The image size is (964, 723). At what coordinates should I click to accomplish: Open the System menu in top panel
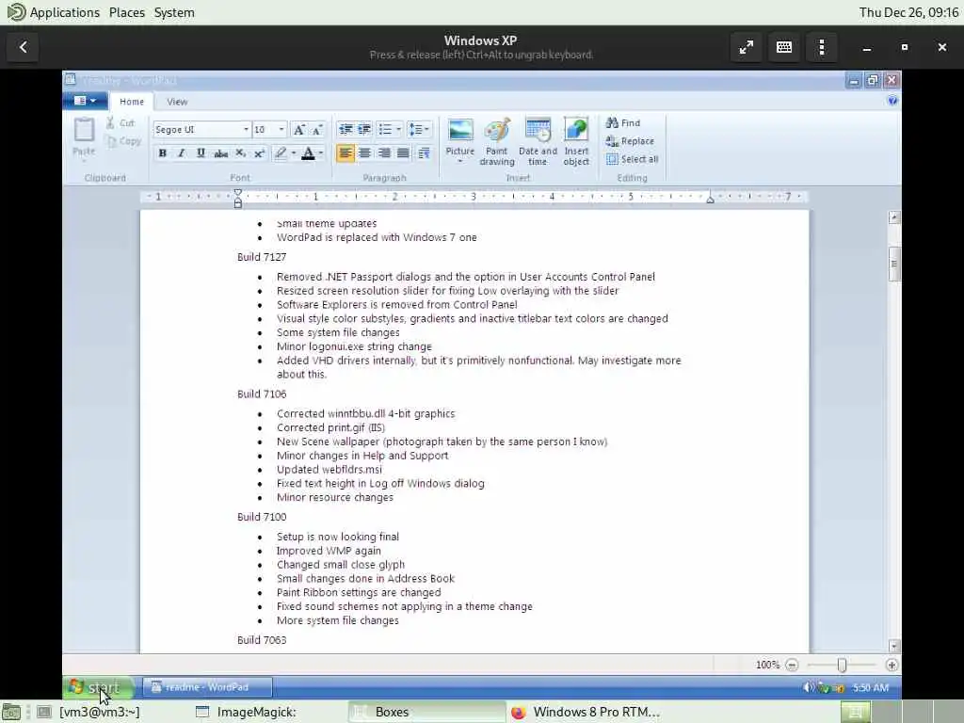point(174,12)
